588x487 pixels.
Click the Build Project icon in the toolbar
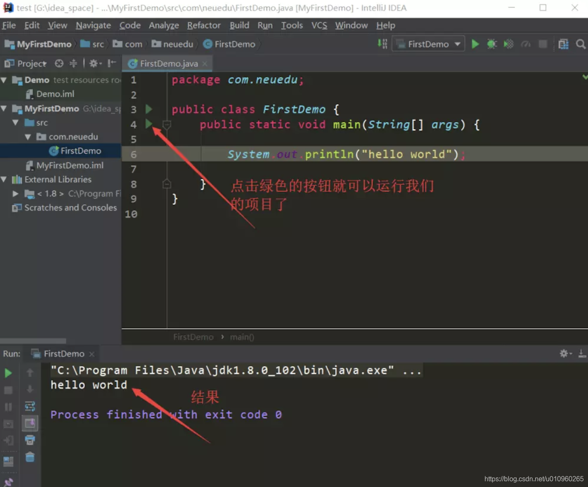click(x=382, y=44)
